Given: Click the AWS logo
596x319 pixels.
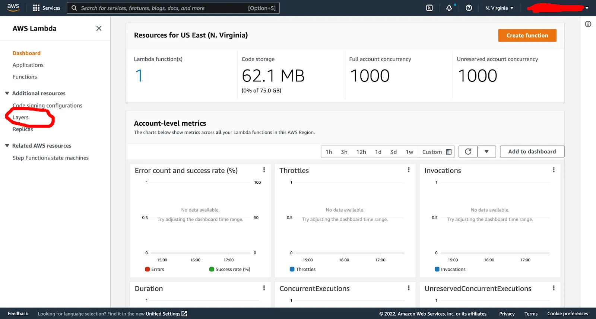Looking at the screenshot, I should tap(13, 8).
